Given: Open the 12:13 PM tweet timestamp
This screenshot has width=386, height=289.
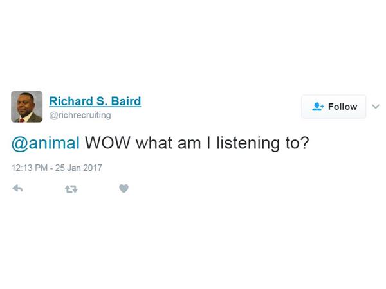Looking at the screenshot, I should (57, 168).
